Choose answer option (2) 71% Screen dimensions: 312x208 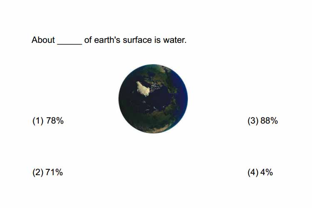(x=47, y=172)
